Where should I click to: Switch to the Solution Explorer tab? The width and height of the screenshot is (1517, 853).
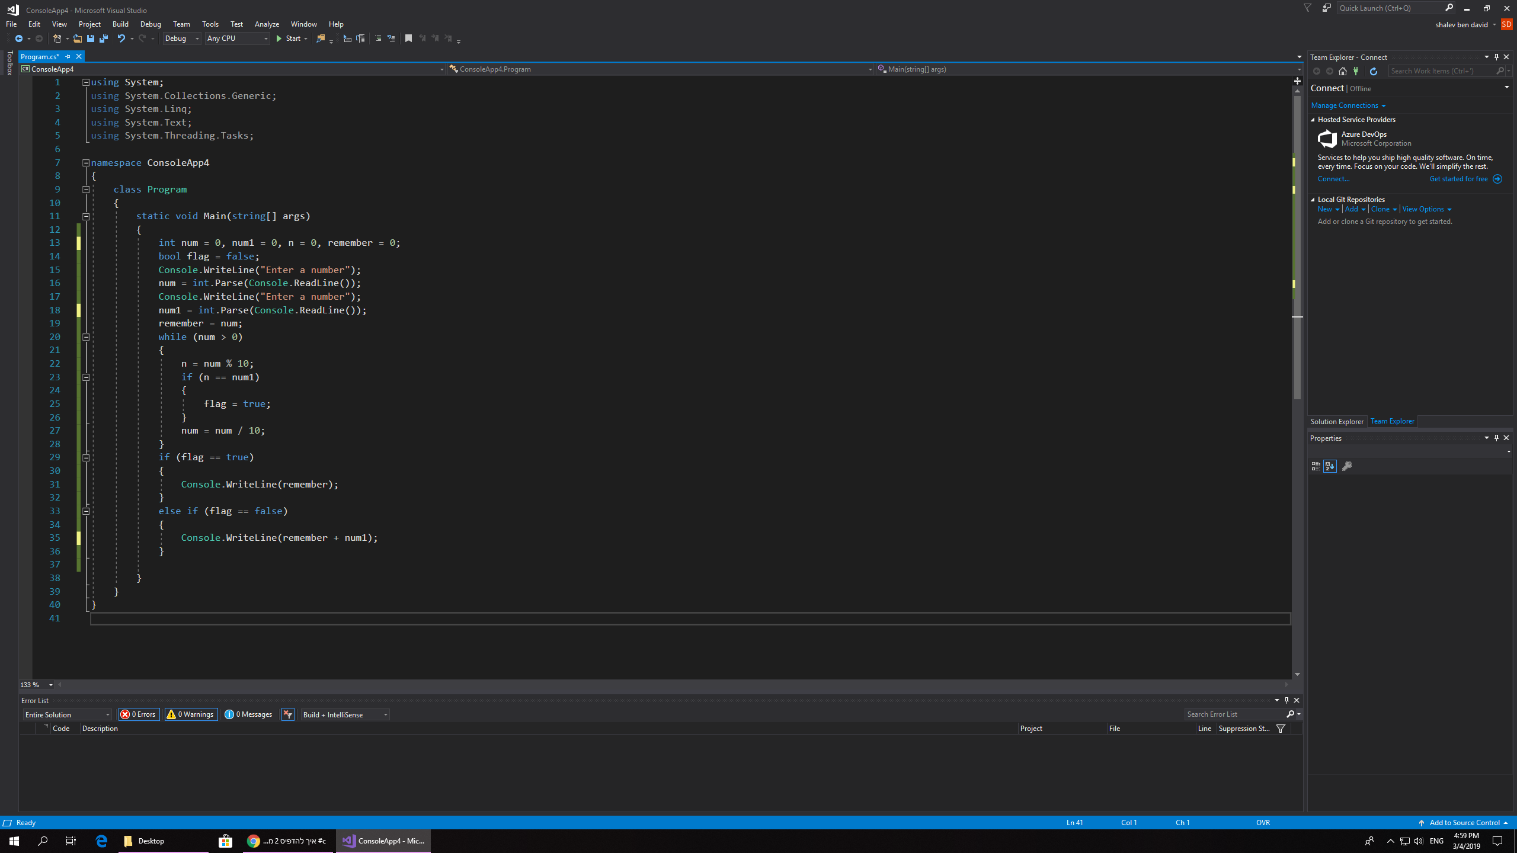click(1336, 422)
